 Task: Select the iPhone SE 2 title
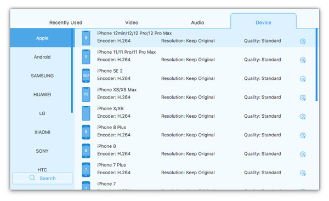tap(110, 71)
